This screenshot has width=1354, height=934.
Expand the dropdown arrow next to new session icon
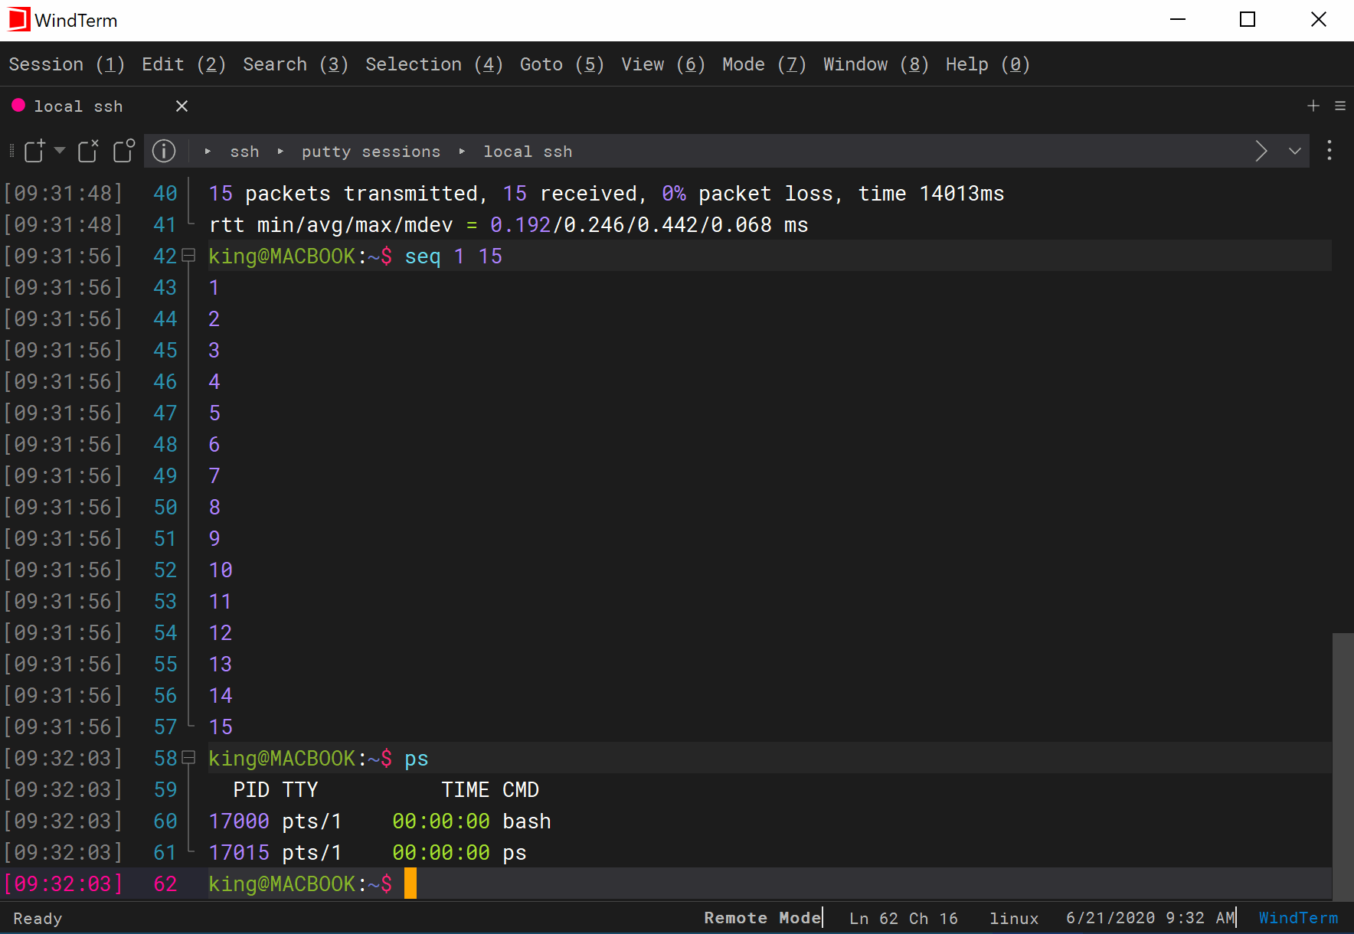(59, 151)
